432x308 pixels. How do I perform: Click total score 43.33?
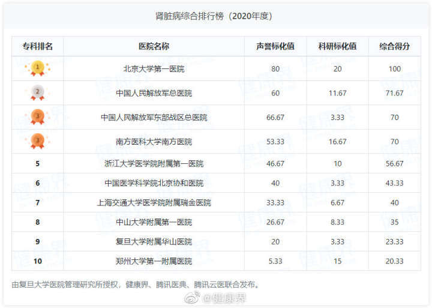[394, 183]
